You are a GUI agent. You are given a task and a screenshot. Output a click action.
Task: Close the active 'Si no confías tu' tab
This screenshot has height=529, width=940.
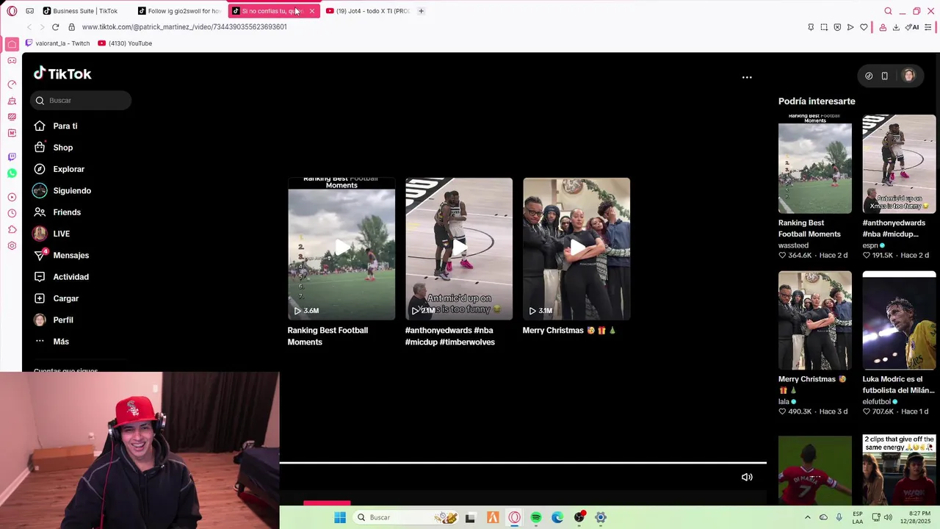coord(311,11)
